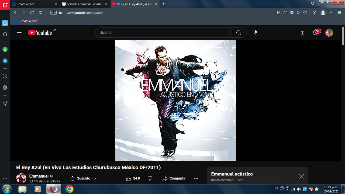Image resolution: width=345 pixels, height=194 pixels.
Task: Click the lightbulb icon in sidebar
Action: click(5, 103)
